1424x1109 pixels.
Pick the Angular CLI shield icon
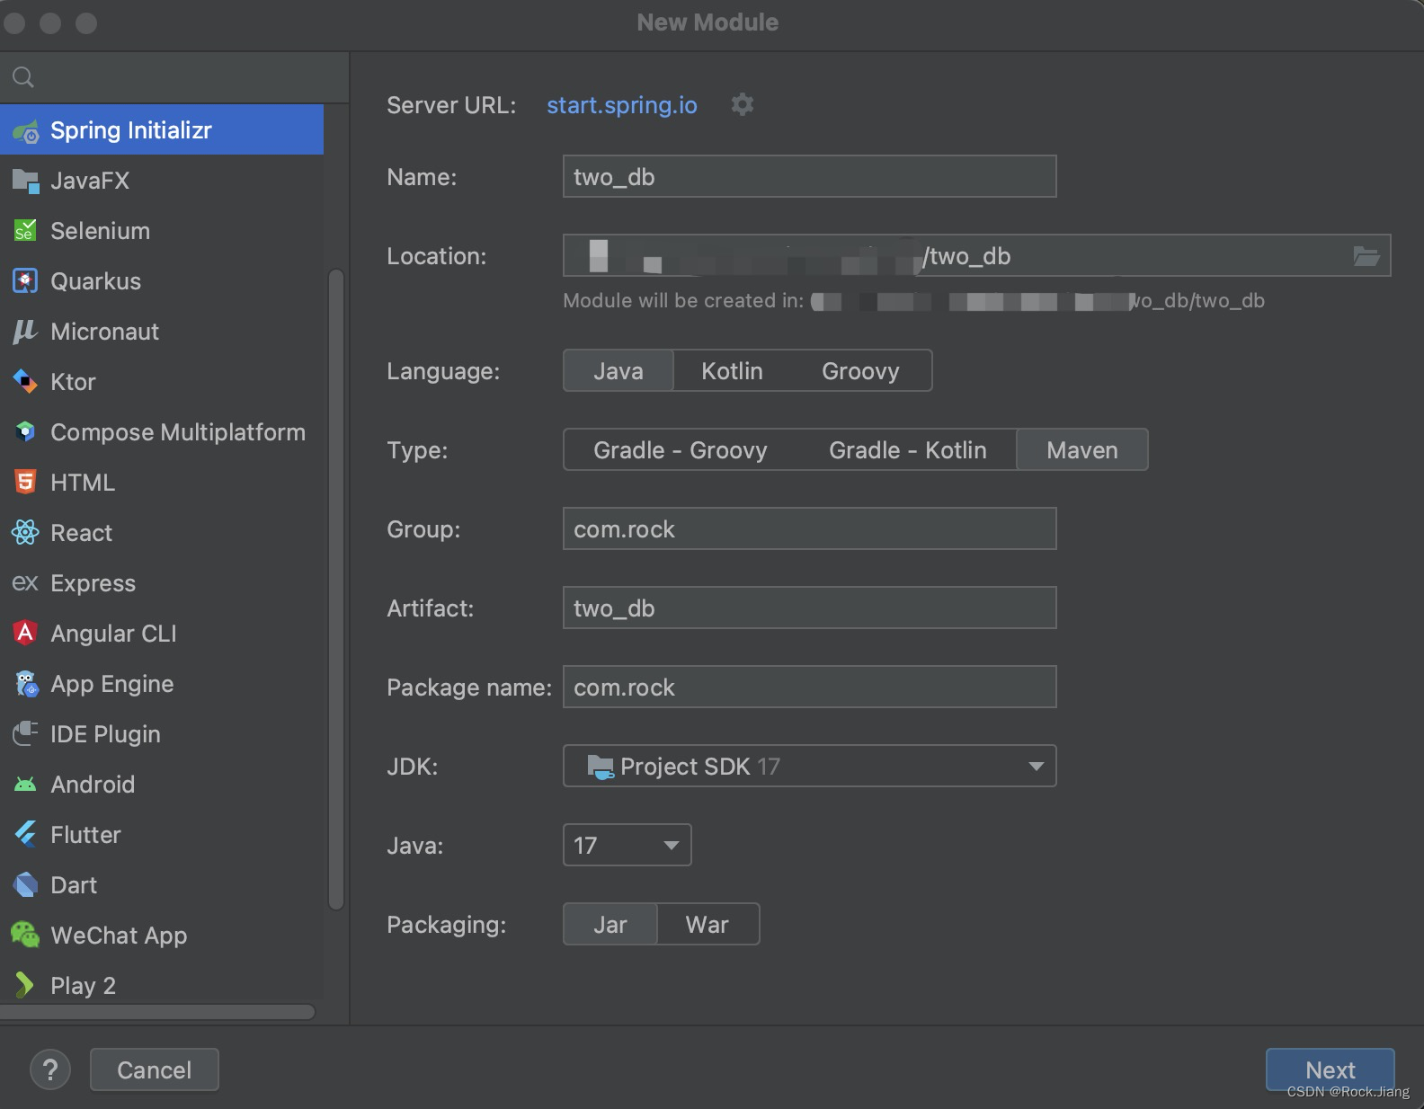(25, 634)
